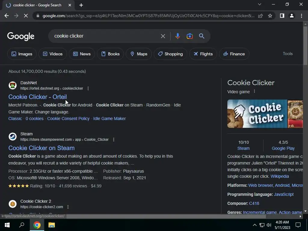Open Windows taskbar search

(x=22, y=225)
